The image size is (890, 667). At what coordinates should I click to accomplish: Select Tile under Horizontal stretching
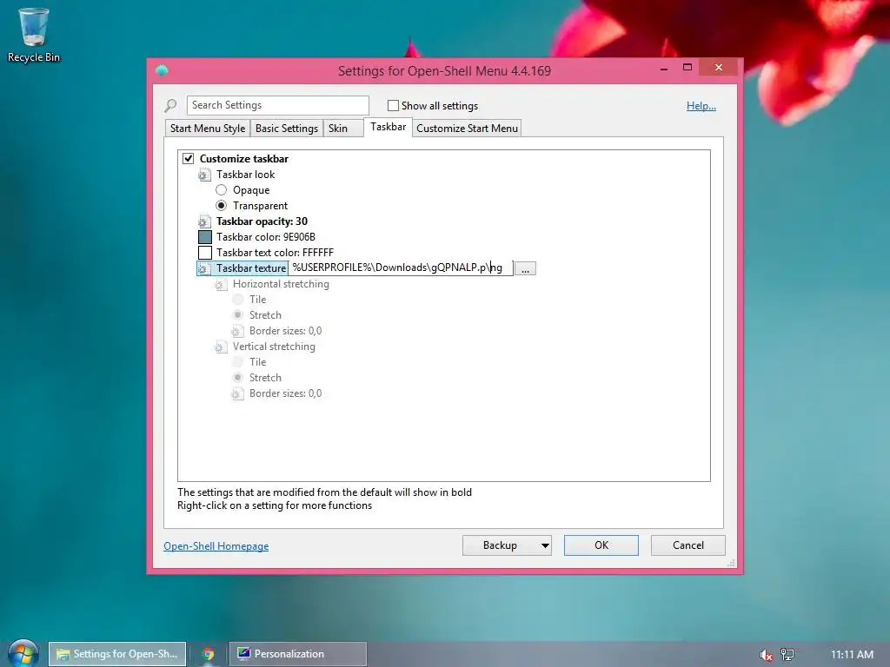pos(238,300)
